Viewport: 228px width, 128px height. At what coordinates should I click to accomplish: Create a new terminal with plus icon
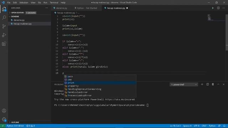[202, 84]
